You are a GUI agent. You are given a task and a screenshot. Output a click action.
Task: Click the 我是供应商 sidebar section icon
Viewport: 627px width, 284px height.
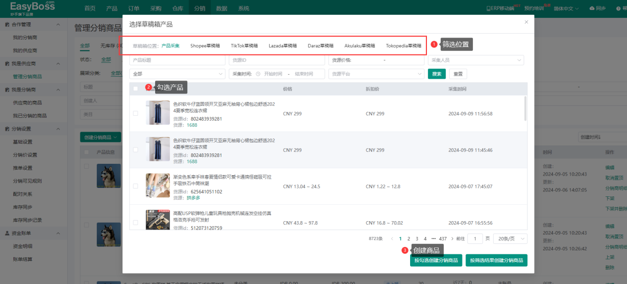point(7,63)
